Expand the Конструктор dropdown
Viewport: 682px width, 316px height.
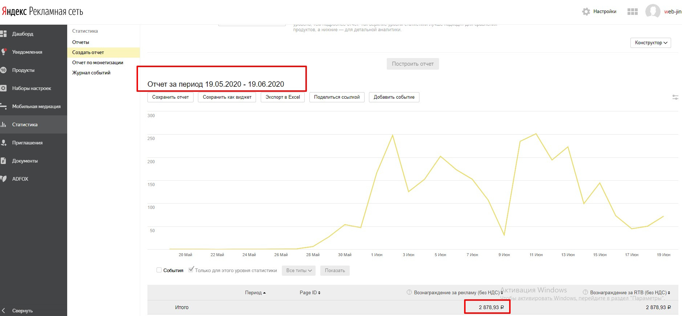click(651, 43)
